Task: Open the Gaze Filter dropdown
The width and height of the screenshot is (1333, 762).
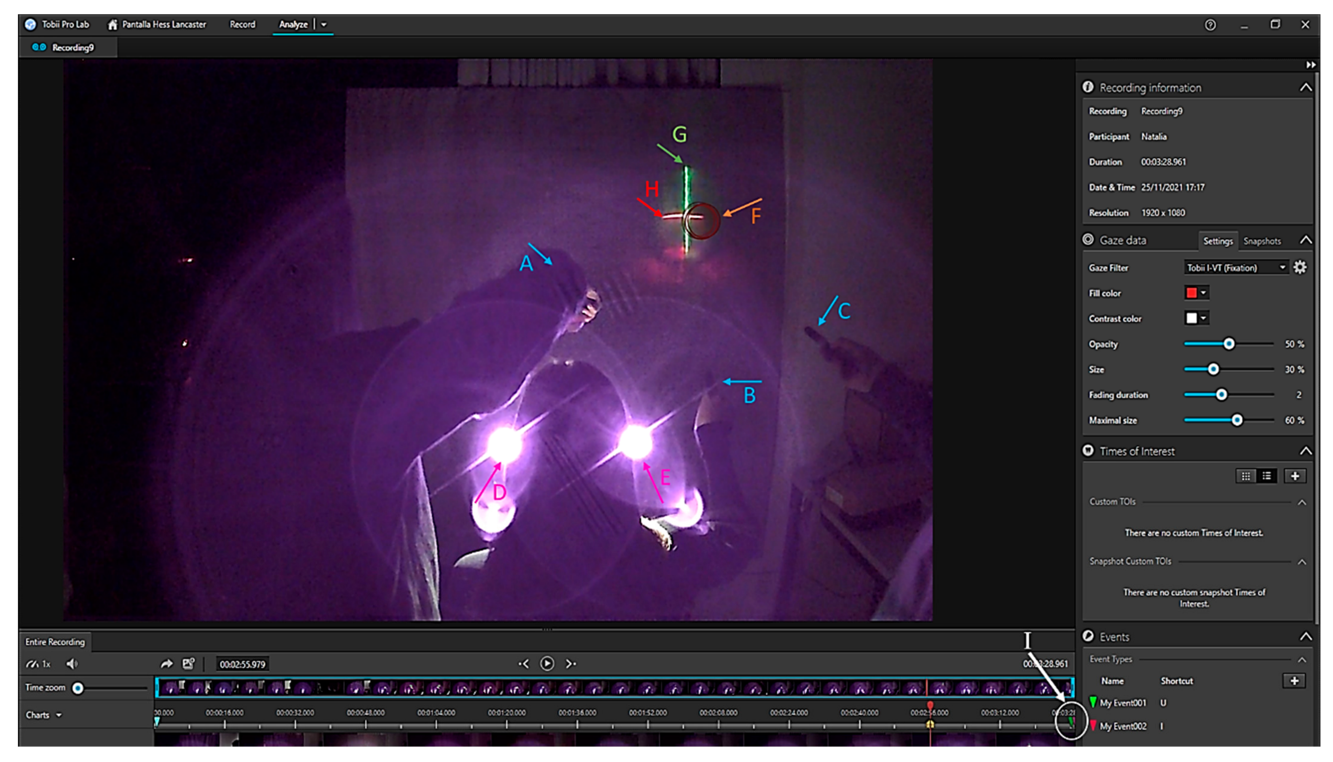Action: tap(1235, 268)
